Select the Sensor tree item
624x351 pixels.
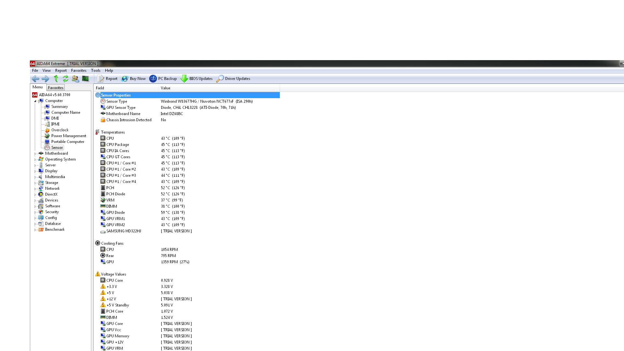[x=54, y=148]
